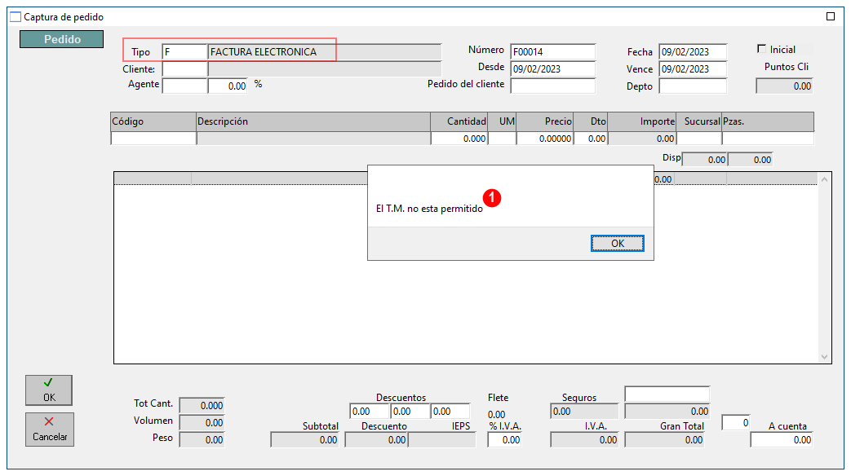Click the Descripción column header
Screen dimensions: 851x476
pos(313,121)
